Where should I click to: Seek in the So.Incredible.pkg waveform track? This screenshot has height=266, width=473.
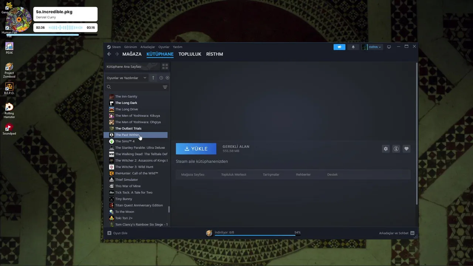[x=65, y=27]
